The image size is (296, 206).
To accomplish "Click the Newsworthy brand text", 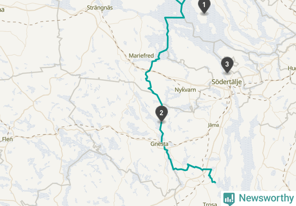I will [x=266, y=198].
